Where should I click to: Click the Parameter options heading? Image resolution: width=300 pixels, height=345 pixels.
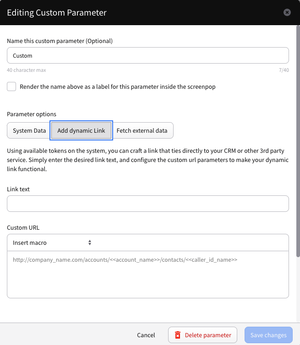tap(32, 114)
